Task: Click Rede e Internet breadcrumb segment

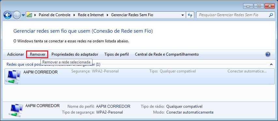Action: pyautogui.click(x=91, y=15)
